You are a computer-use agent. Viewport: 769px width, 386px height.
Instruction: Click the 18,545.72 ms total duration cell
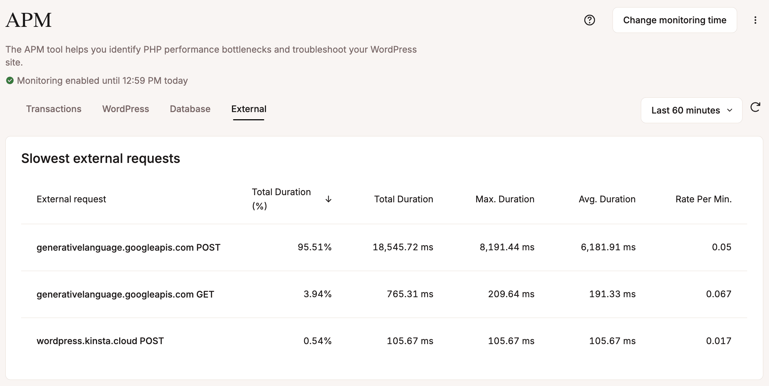pyautogui.click(x=403, y=247)
